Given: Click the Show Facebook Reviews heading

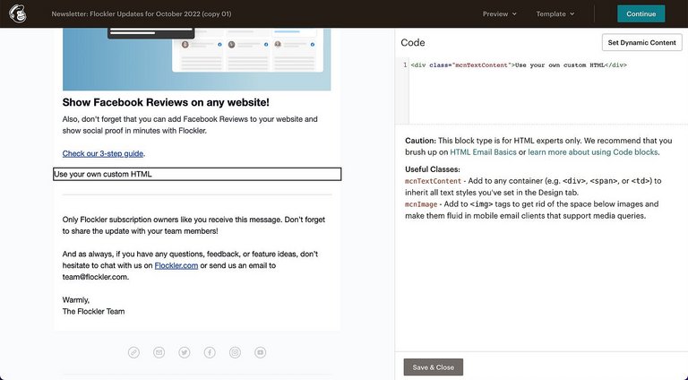Looking at the screenshot, I should [166, 102].
